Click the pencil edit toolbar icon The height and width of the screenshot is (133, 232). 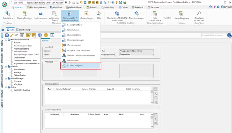coord(12,35)
